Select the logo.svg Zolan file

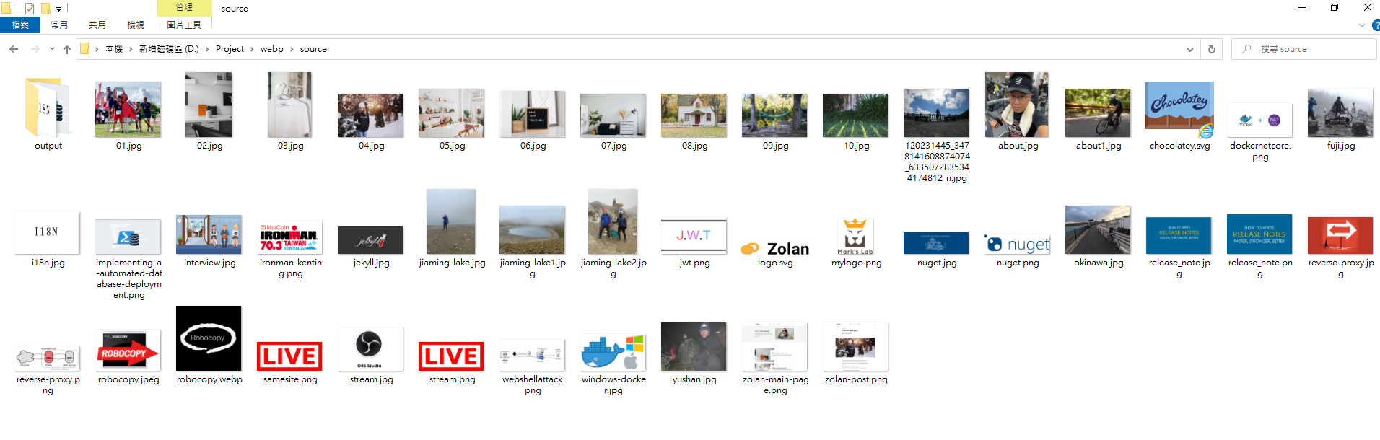(x=775, y=249)
